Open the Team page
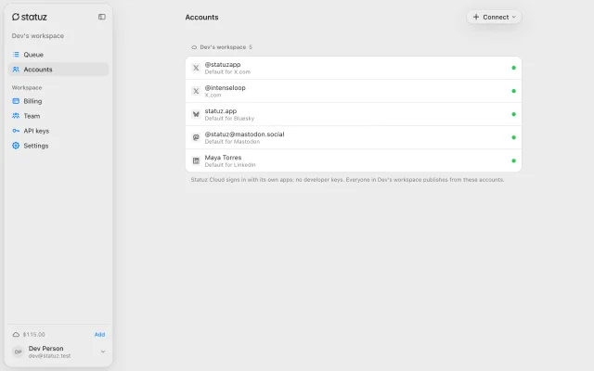 [58, 116]
